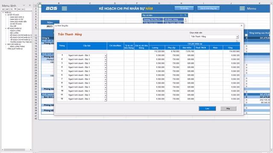Image resolution: width=273 pixels, height=153 pixels.
Task: Collapse the NHÂN SỰ root node
Action: pos(3,12)
